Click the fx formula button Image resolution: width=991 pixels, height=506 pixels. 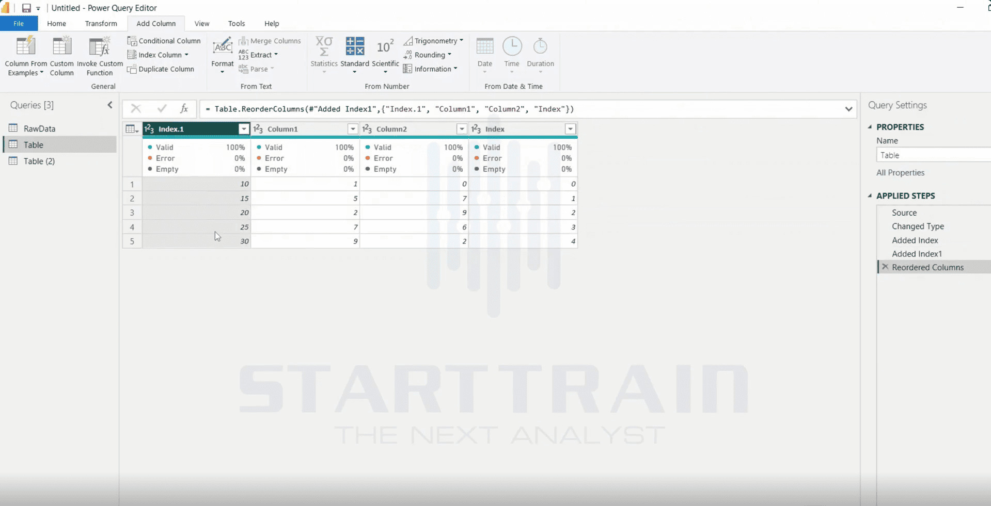coord(184,108)
